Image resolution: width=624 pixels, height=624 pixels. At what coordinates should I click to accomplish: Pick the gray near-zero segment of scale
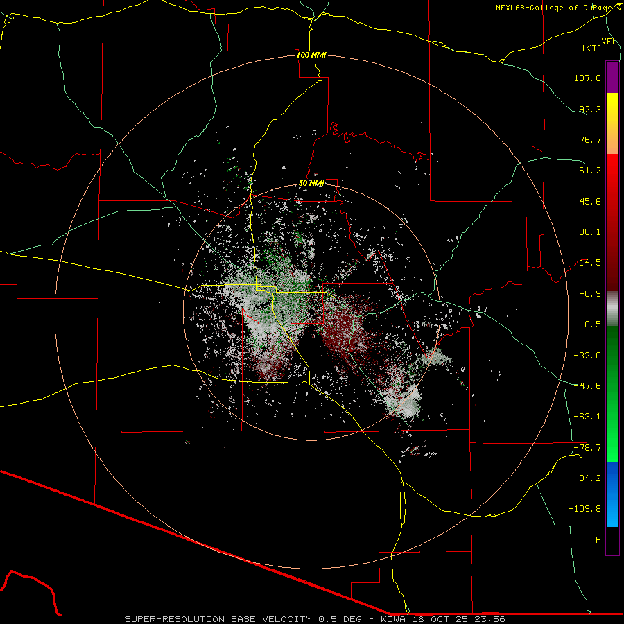[x=612, y=308]
